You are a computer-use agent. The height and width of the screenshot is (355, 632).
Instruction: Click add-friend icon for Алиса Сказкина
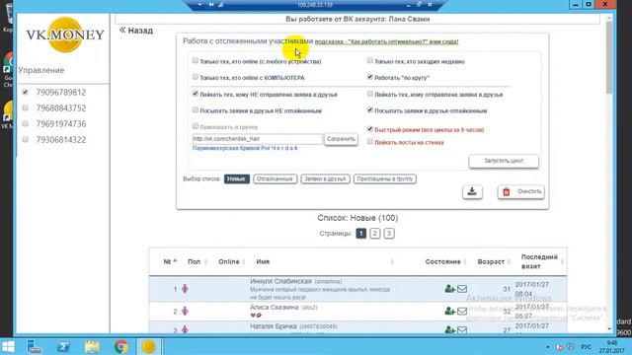tap(450, 311)
